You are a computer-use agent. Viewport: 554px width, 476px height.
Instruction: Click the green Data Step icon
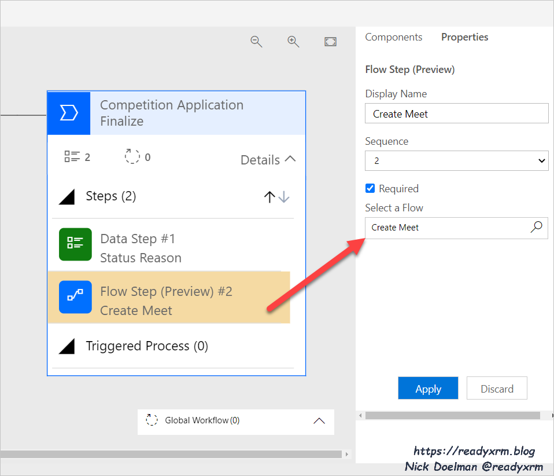click(x=75, y=244)
